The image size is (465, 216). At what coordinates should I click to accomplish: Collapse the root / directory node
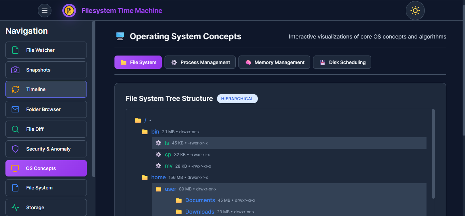pyautogui.click(x=145, y=120)
